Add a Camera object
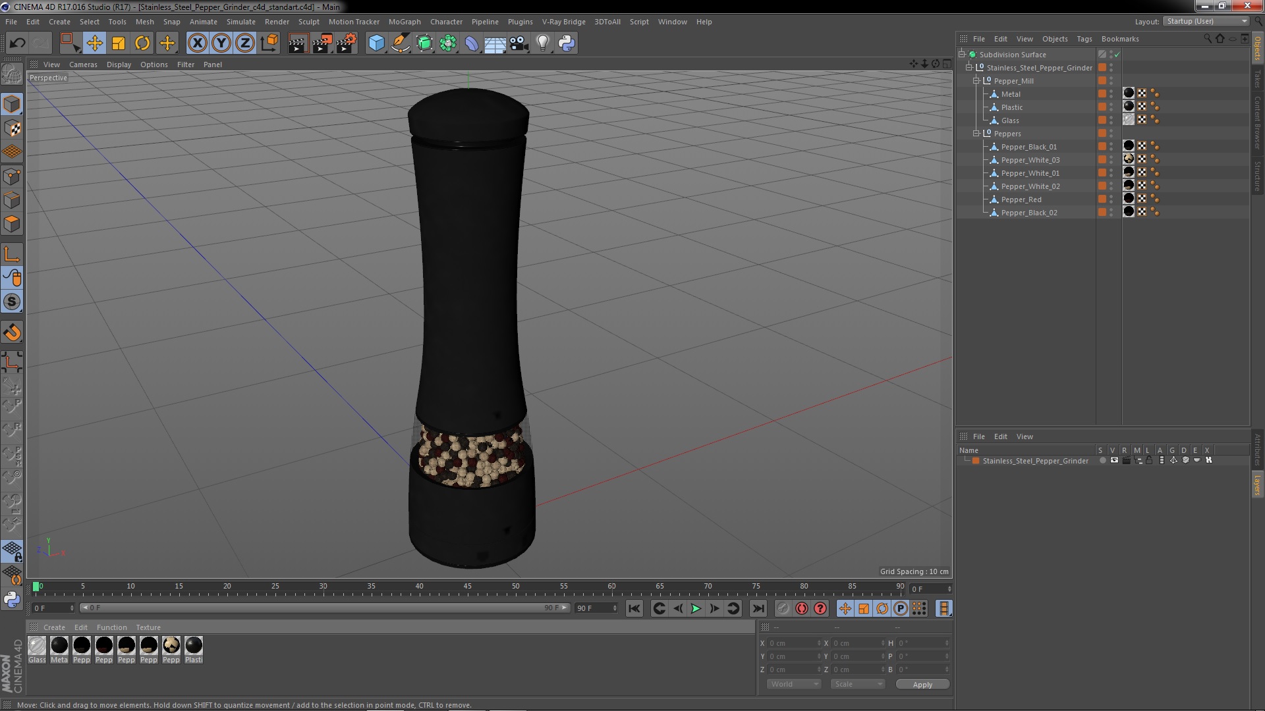The width and height of the screenshot is (1265, 711). click(519, 43)
